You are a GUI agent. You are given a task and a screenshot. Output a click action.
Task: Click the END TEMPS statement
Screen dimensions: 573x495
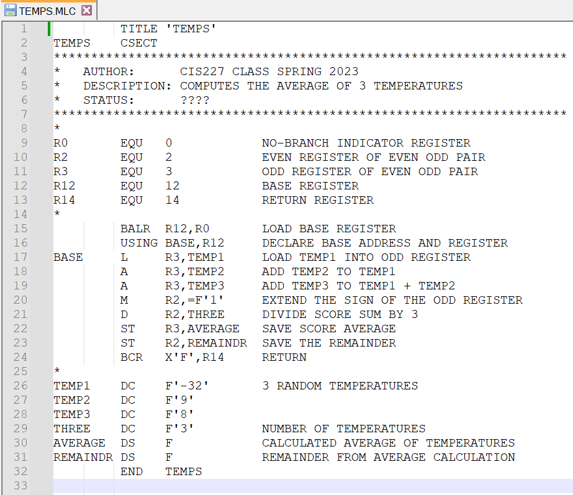click(155, 471)
